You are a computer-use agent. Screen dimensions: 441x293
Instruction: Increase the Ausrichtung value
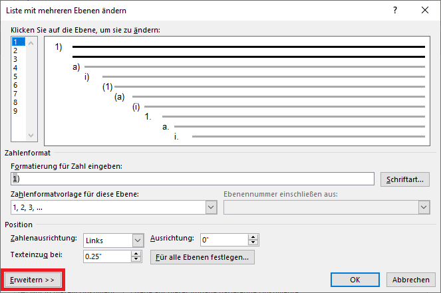coord(253,237)
